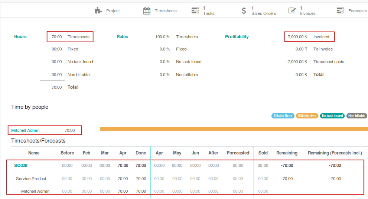Open the Mitchell Admin employee link

click(x=25, y=130)
